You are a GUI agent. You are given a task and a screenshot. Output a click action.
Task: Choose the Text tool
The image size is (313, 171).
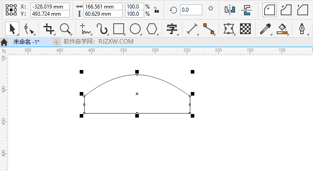[x=172, y=29]
